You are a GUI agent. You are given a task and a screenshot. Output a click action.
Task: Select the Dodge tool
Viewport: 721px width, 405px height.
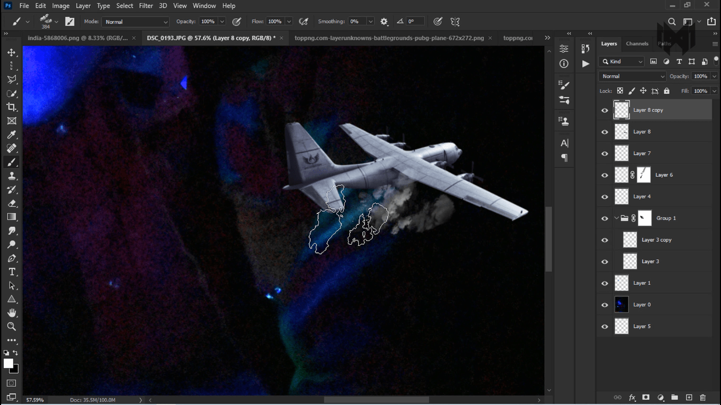12,245
